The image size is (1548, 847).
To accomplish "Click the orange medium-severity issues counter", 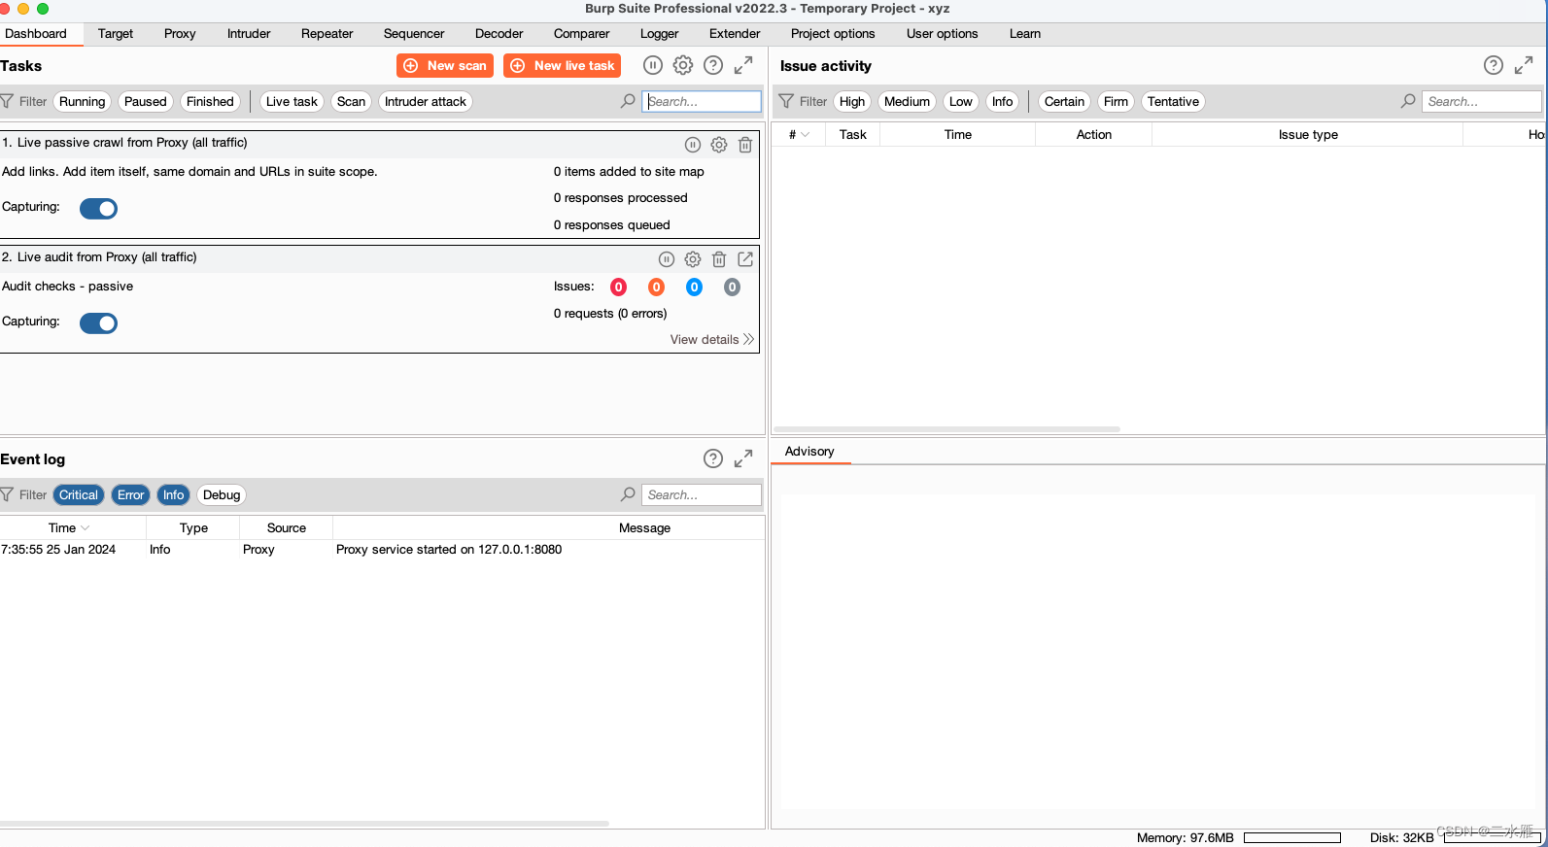I will click(x=656, y=287).
